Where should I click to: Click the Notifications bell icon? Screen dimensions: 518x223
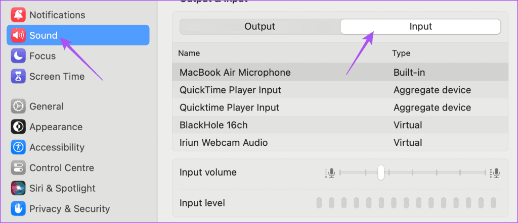coord(18,15)
